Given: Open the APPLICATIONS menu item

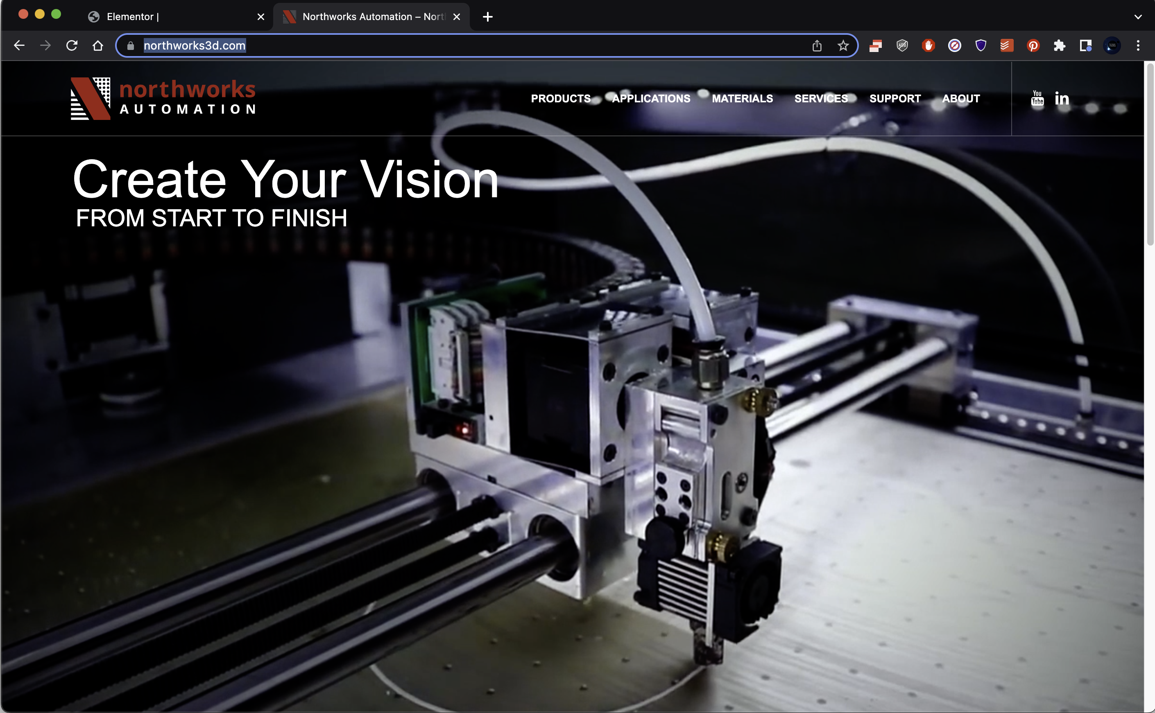Looking at the screenshot, I should pos(651,99).
